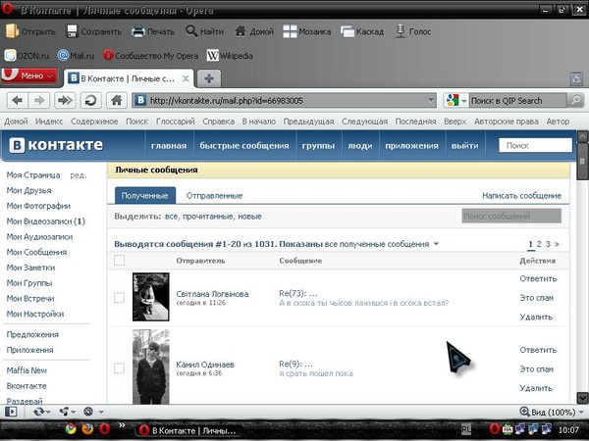The width and height of the screenshot is (589, 441).
Task: Go home via Домой toolbar icon
Action: tap(241, 31)
